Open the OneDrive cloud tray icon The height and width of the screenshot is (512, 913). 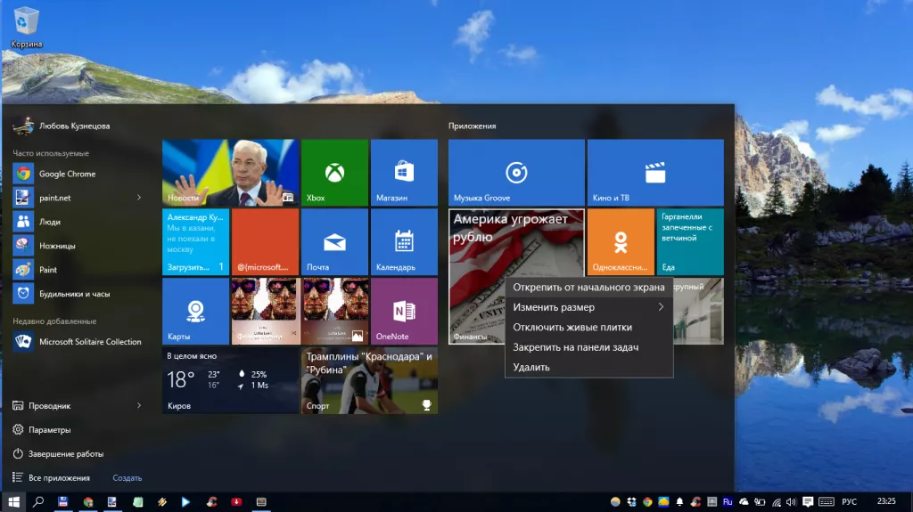744,501
